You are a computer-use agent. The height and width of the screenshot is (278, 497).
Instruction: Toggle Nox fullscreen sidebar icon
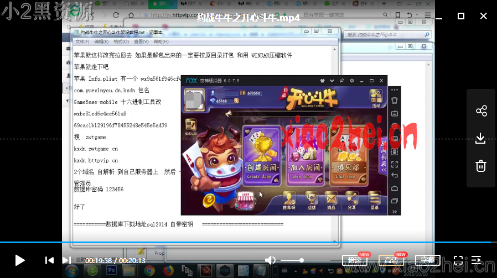395,164
